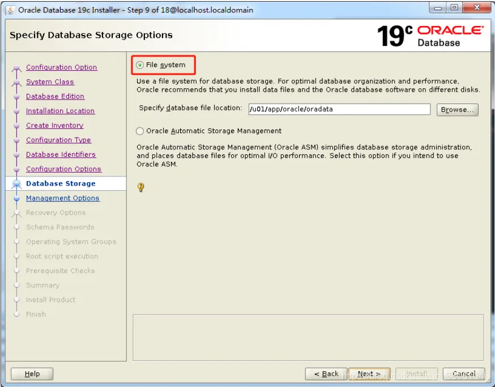This screenshot has width=495, height=387.
Task: Close the Oracle installer window
Action: 477,8
